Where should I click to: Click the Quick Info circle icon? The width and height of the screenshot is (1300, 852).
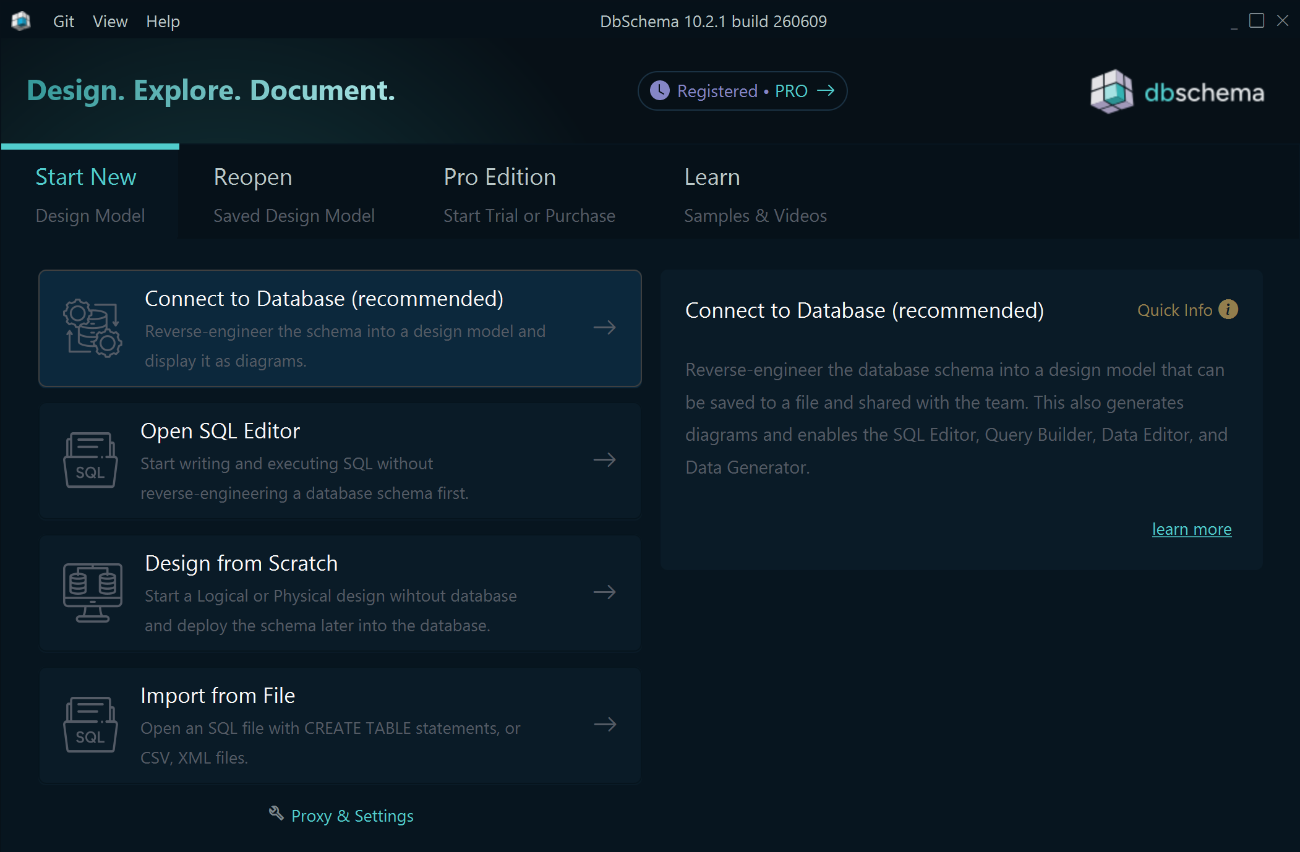pyautogui.click(x=1228, y=309)
